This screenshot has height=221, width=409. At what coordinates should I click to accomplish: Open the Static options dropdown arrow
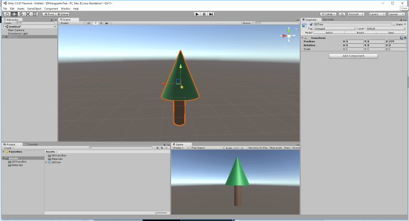click(405, 25)
